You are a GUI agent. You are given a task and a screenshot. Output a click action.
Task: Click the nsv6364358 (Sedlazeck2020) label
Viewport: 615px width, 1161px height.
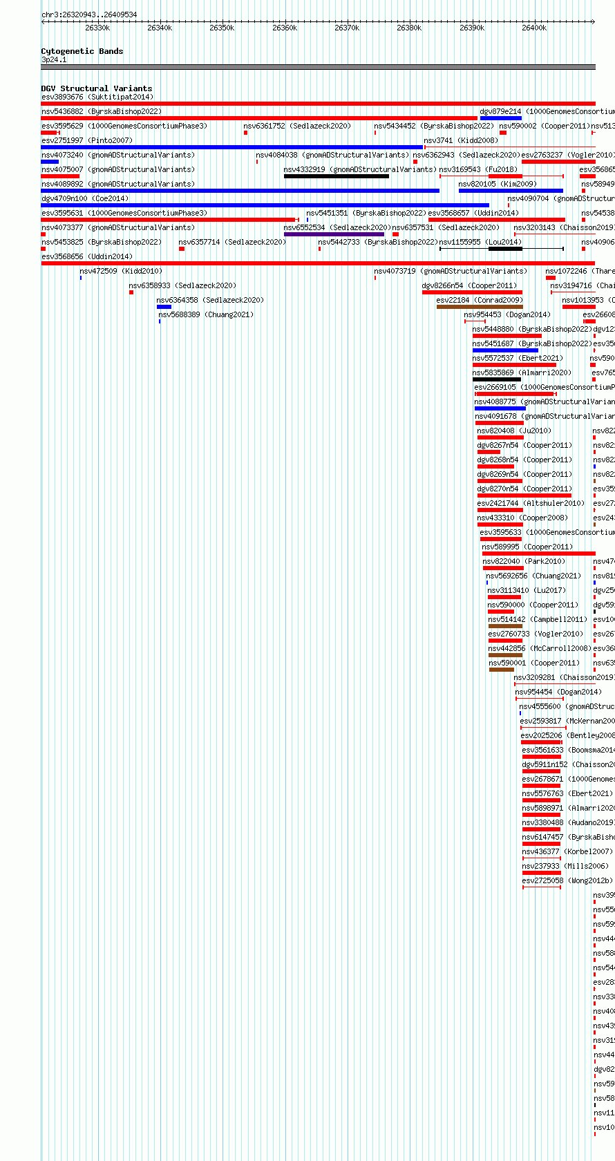click(211, 301)
